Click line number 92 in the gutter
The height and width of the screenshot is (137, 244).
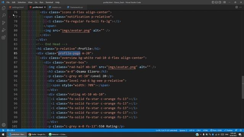point(16,85)
